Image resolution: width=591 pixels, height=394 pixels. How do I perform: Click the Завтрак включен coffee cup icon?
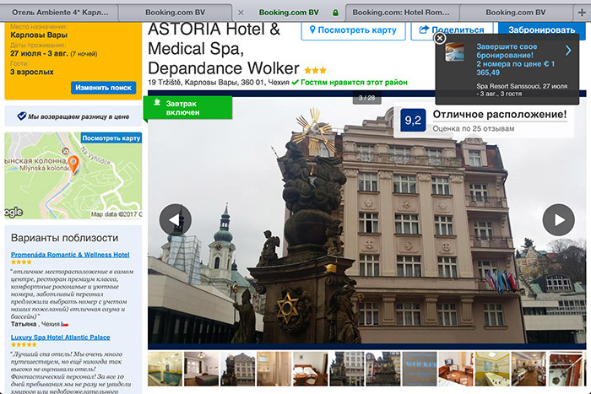point(157,102)
